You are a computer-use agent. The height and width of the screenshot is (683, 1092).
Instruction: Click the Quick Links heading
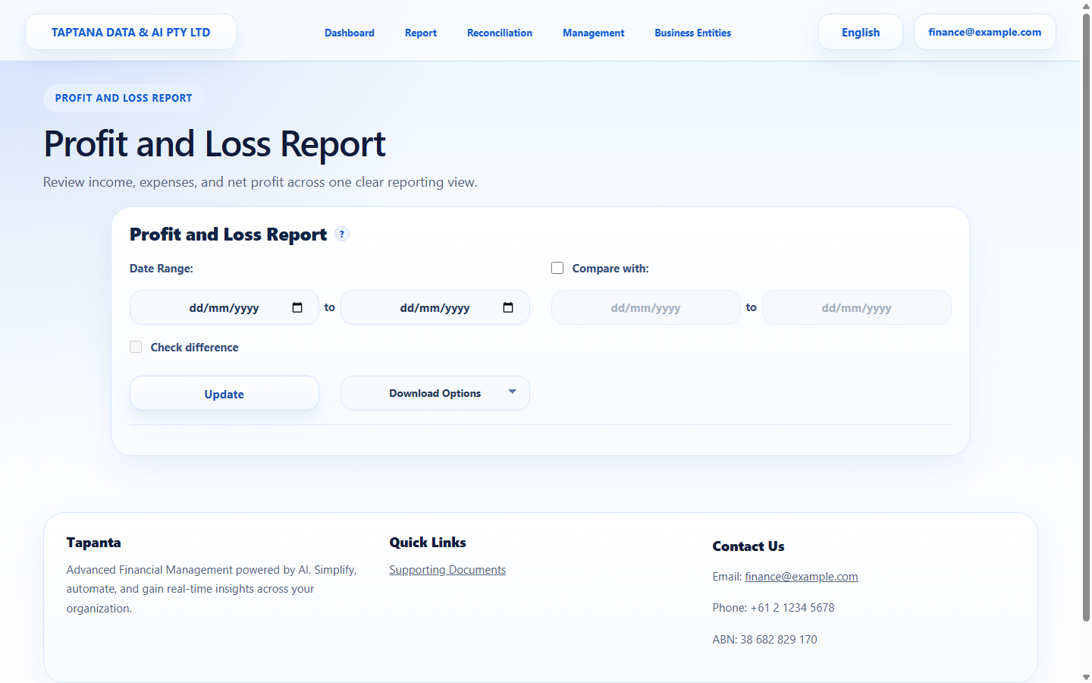pyautogui.click(x=428, y=543)
